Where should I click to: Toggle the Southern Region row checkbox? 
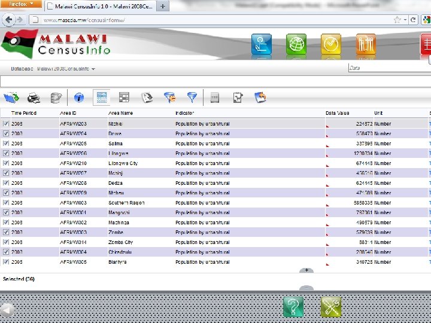(x=5, y=203)
